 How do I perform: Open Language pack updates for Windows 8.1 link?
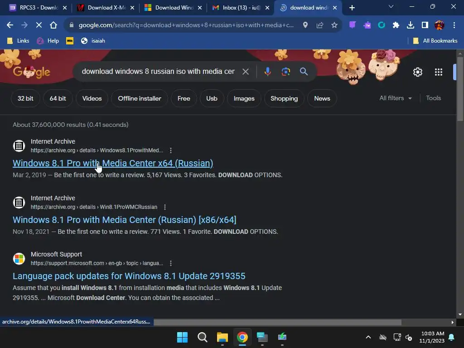pyautogui.click(x=129, y=276)
